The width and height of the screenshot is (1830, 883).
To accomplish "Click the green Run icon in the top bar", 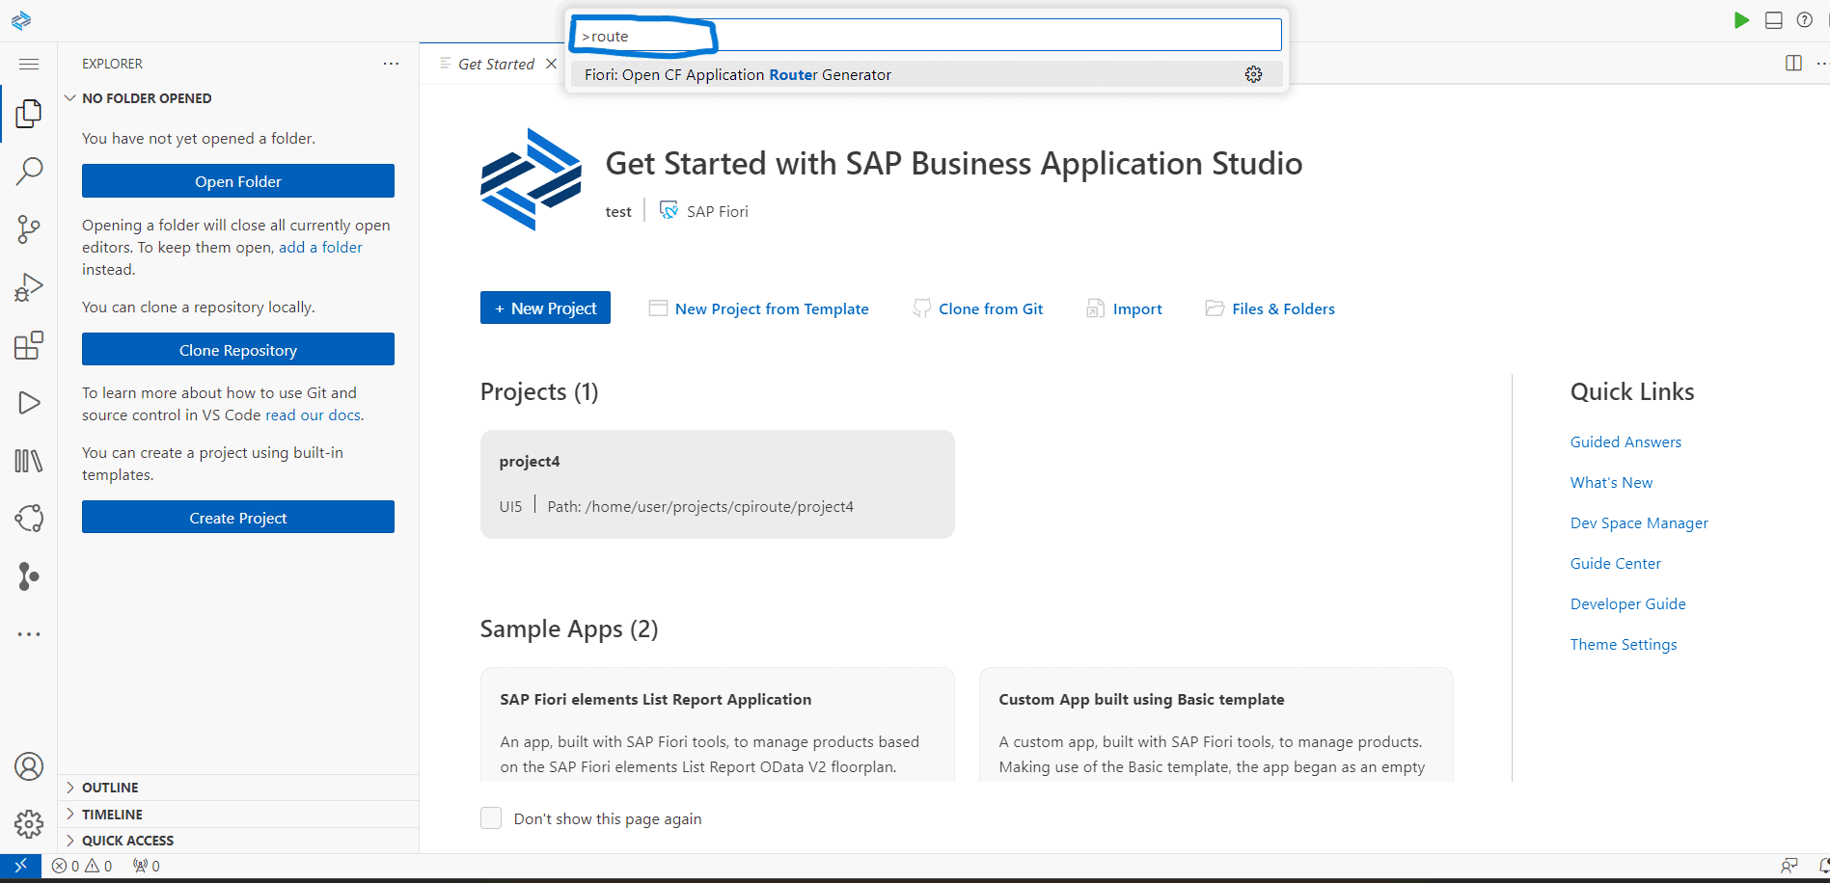I will [1741, 19].
